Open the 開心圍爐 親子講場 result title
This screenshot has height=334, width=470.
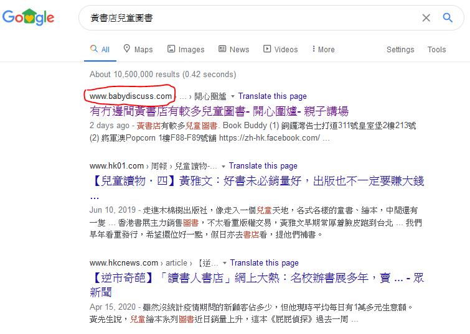pos(219,111)
